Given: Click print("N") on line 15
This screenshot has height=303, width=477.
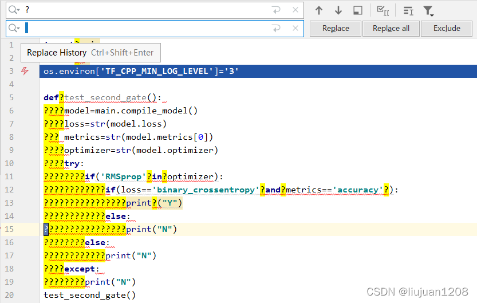Looking at the screenshot, I should point(151,229).
